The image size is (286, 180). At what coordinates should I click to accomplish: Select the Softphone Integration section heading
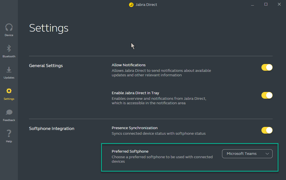click(x=52, y=129)
